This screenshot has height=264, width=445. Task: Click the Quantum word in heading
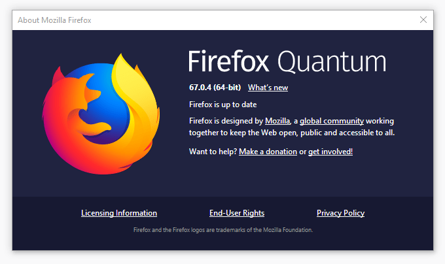332,61
